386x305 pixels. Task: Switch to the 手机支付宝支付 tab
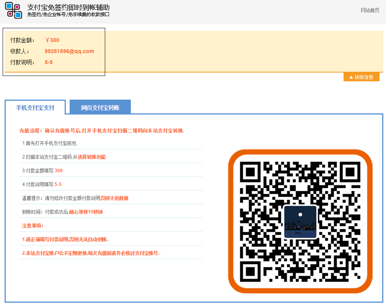35,108
